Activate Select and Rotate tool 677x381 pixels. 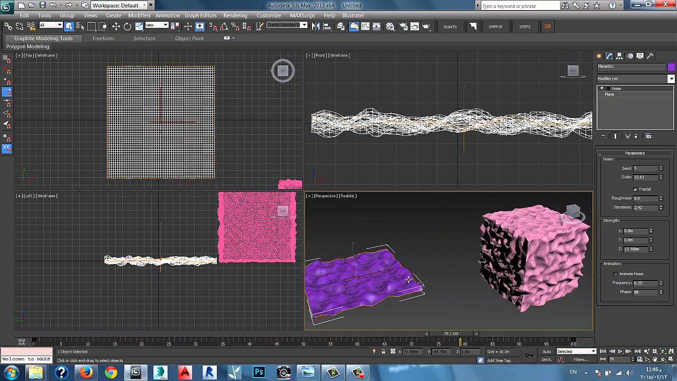pos(127,26)
